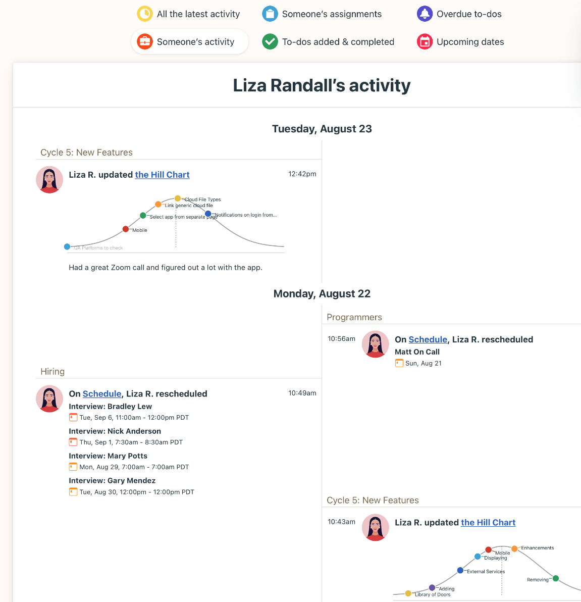Viewport: 581px width, 602px height.
Task: Click the green checkmark To-dos icon
Action: [x=270, y=41]
